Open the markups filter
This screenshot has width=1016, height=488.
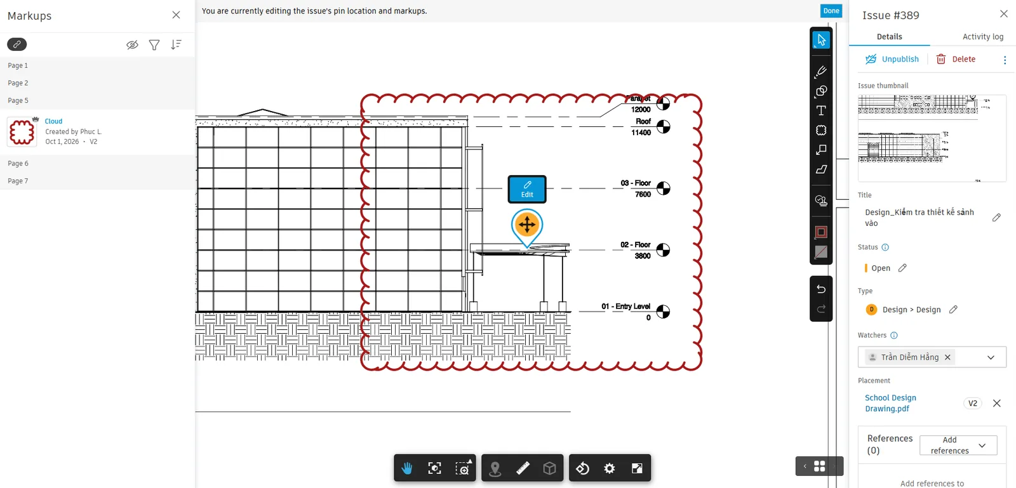click(x=154, y=44)
